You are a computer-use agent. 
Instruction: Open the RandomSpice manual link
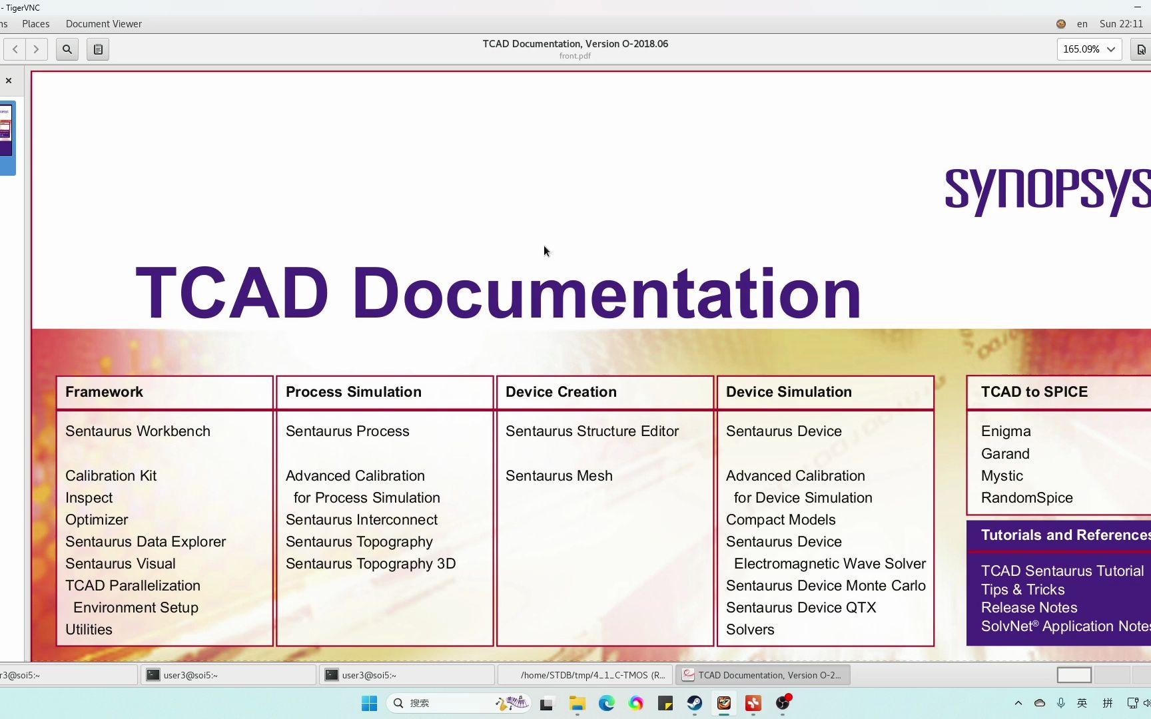(x=1027, y=498)
